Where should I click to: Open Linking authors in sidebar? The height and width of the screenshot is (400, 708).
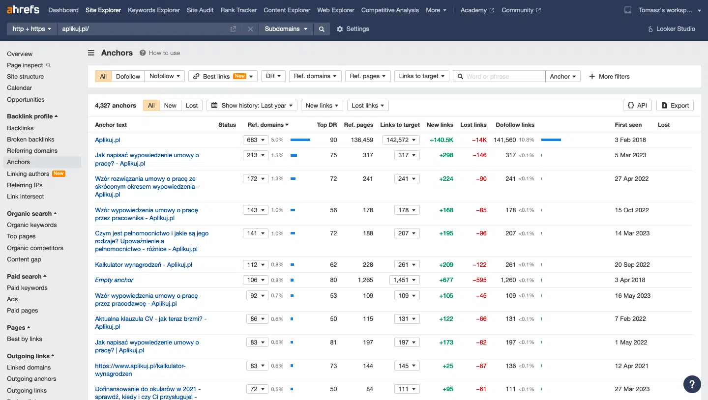coord(28,173)
